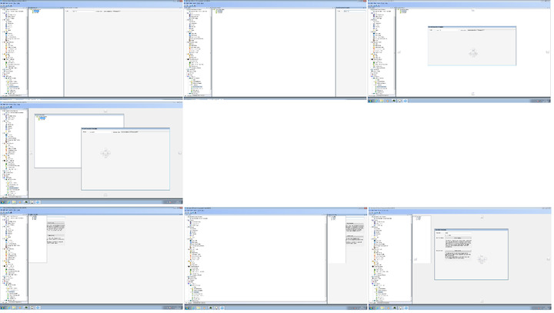Expand the tree root in the bottom-left screenshot's middle panel
This screenshot has height=313, width=554.
[32, 216]
